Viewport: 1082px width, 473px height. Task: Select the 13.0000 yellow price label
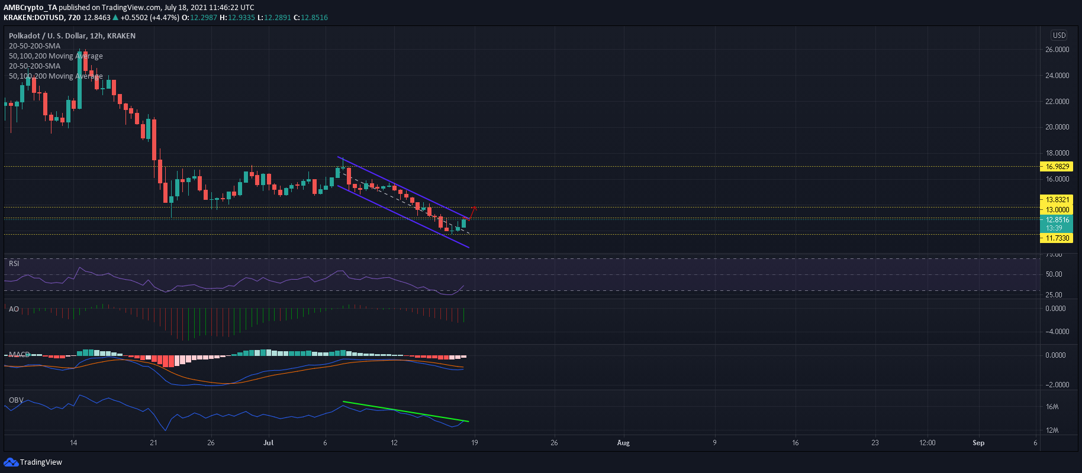coord(1057,210)
